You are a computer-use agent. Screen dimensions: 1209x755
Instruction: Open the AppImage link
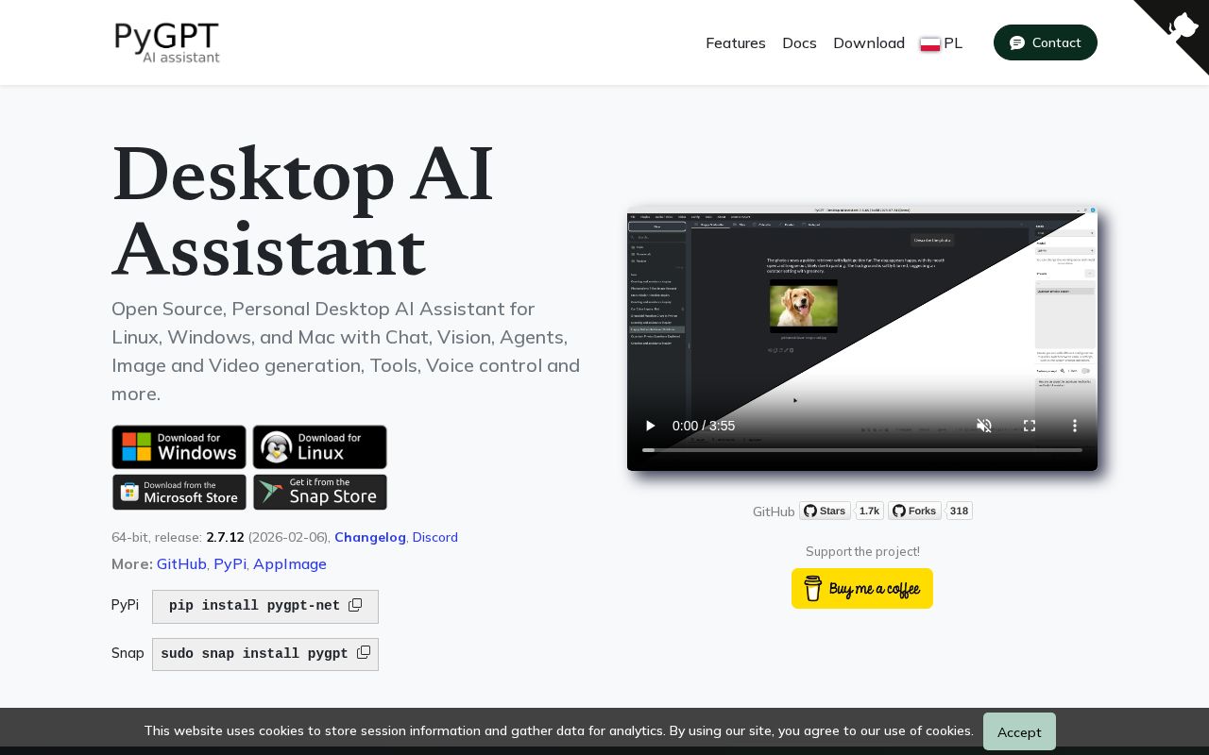290,563
